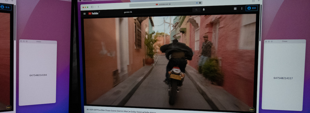Open the Safari share icon in center window
Viewport: 310px width, 113px height.
point(253,1)
